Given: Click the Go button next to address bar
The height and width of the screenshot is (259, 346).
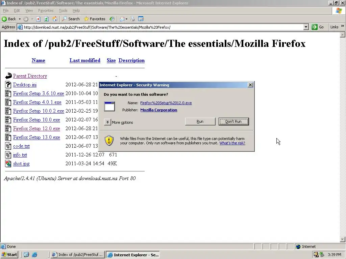Looking at the screenshot, I should pos(317,27).
